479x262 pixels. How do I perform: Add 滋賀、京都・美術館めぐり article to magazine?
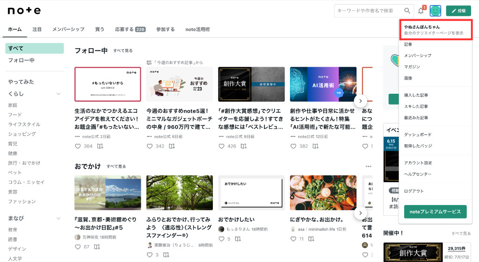pyautogui.click(x=97, y=247)
